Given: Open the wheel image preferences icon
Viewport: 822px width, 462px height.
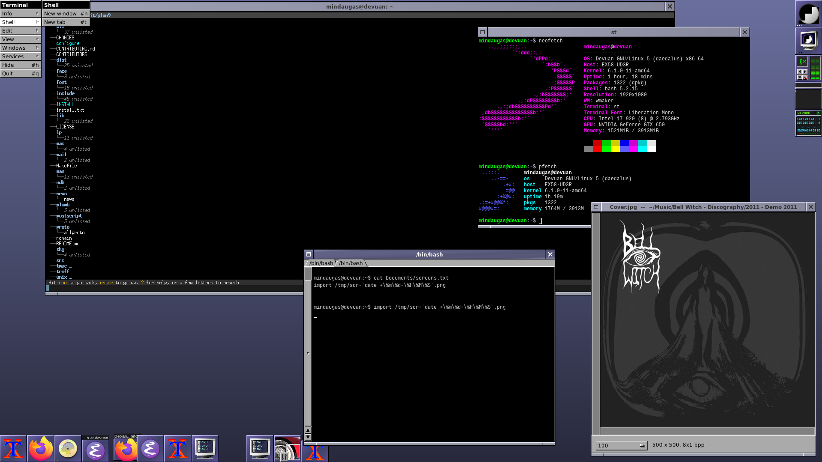Looking at the screenshot, I should click(288, 449).
